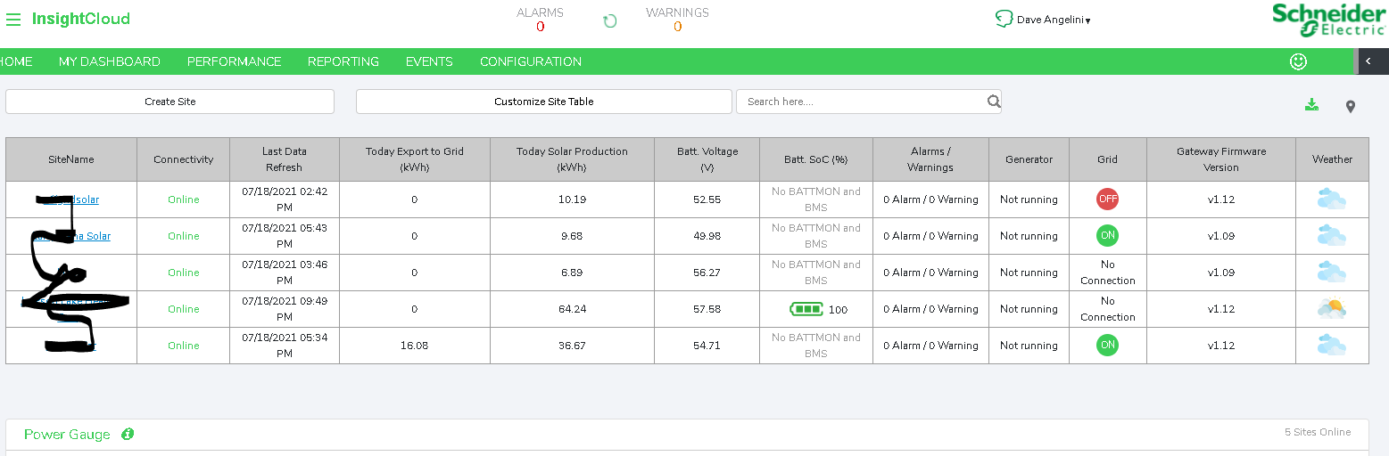Collapse the side panel with the arrow button

(x=1369, y=61)
